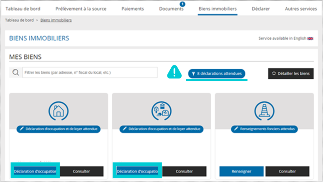Go to the Déclarer tab
The width and height of the screenshot is (323, 182).
(261, 9)
